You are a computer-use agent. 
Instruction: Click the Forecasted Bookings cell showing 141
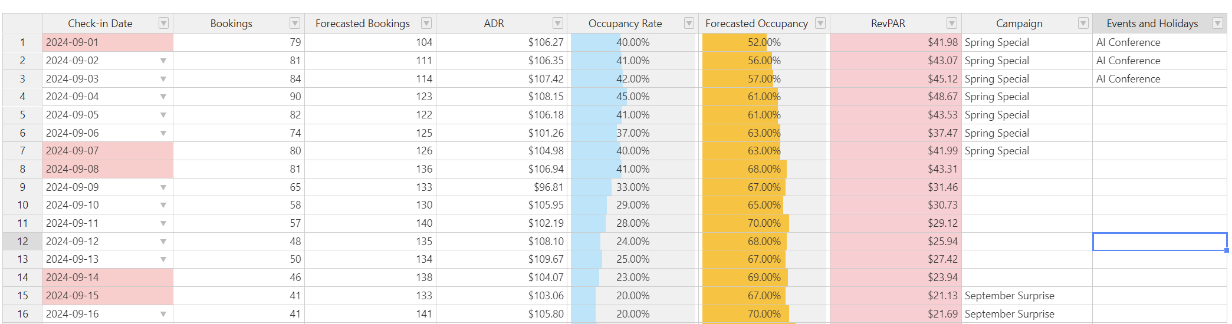coord(370,314)
